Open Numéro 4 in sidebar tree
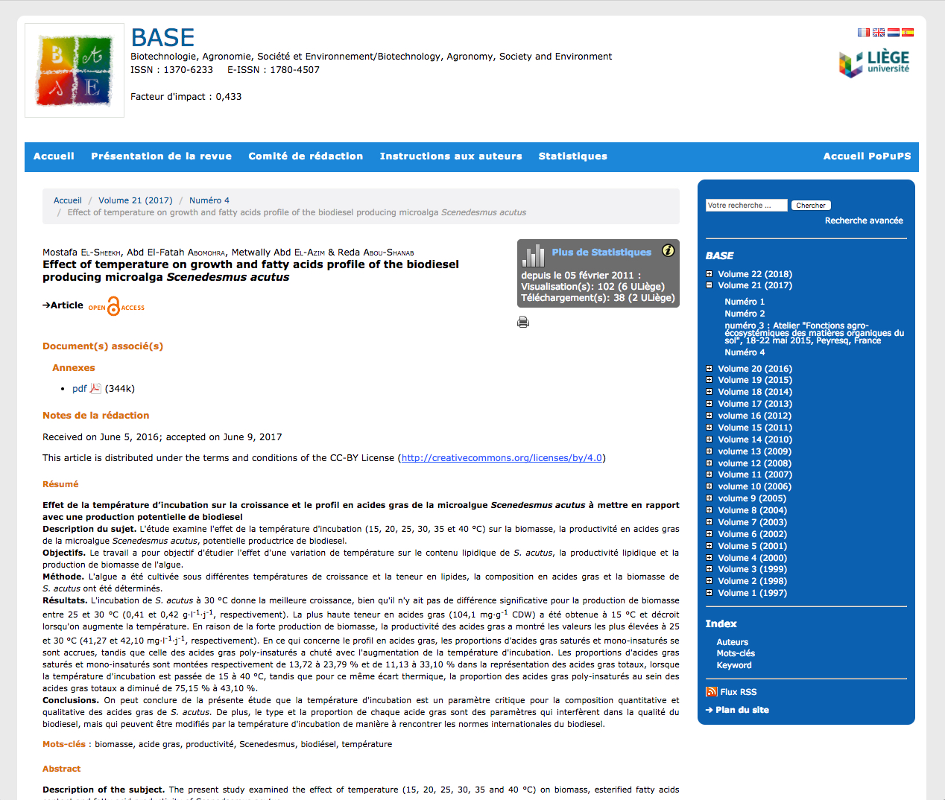 pyautogui.click(x=745, y=352)
